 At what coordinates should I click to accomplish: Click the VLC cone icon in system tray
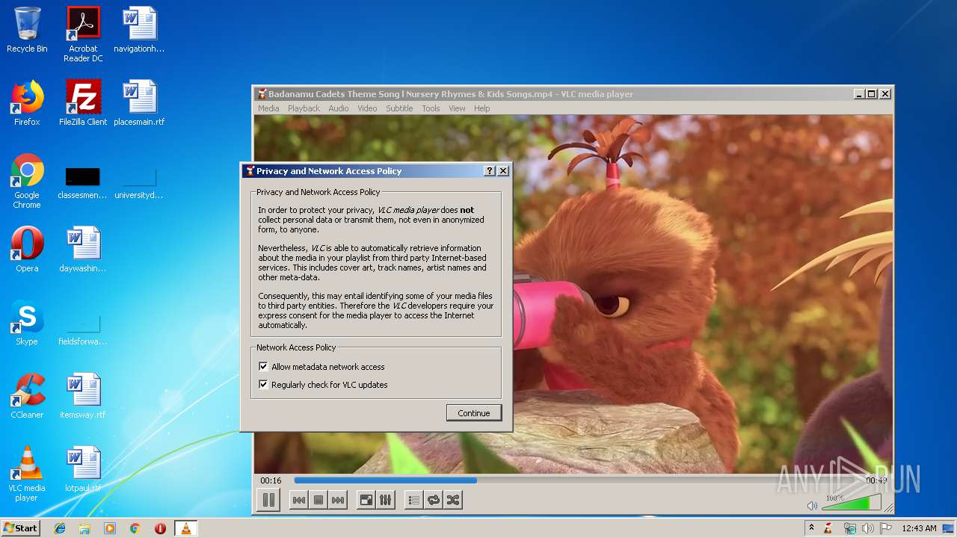[x=828, y=528]
